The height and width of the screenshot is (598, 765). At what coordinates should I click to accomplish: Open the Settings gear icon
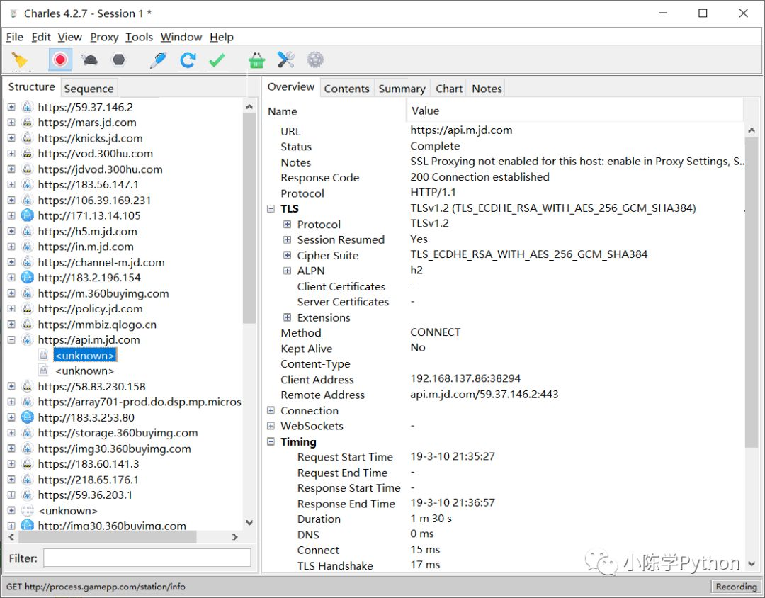click(315, 60)
